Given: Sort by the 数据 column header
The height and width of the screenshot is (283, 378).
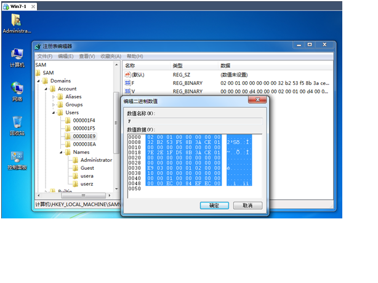Looking at the screenshot, I should [276, 66].
